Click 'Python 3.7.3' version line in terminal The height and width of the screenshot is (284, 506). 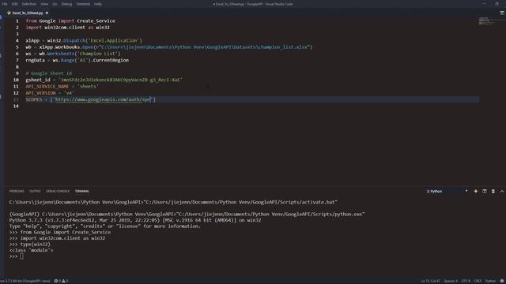click(135, 220)
